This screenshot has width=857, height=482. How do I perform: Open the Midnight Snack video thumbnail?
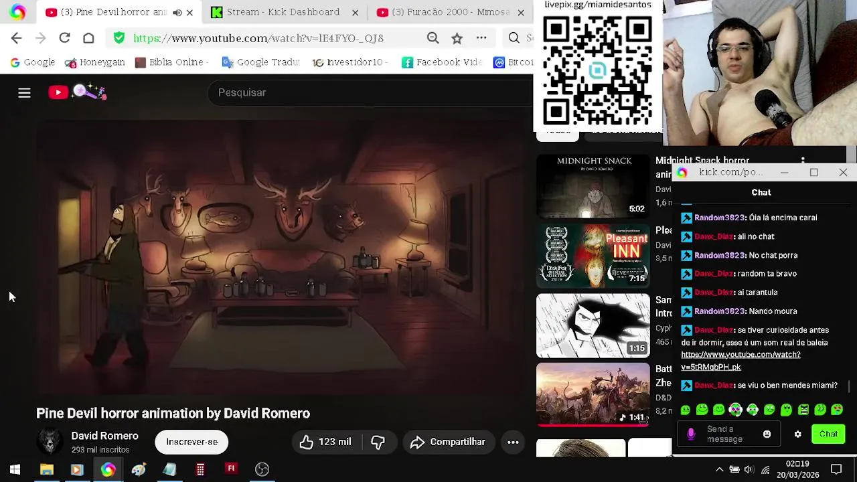pyautogui.click(x=593, y=186)
